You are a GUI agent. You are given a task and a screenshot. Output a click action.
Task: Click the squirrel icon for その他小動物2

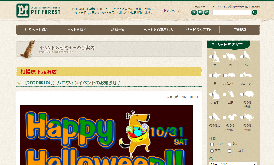(232, 117)
